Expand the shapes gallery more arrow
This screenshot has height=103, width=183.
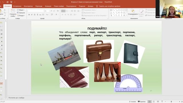[127, 15]
